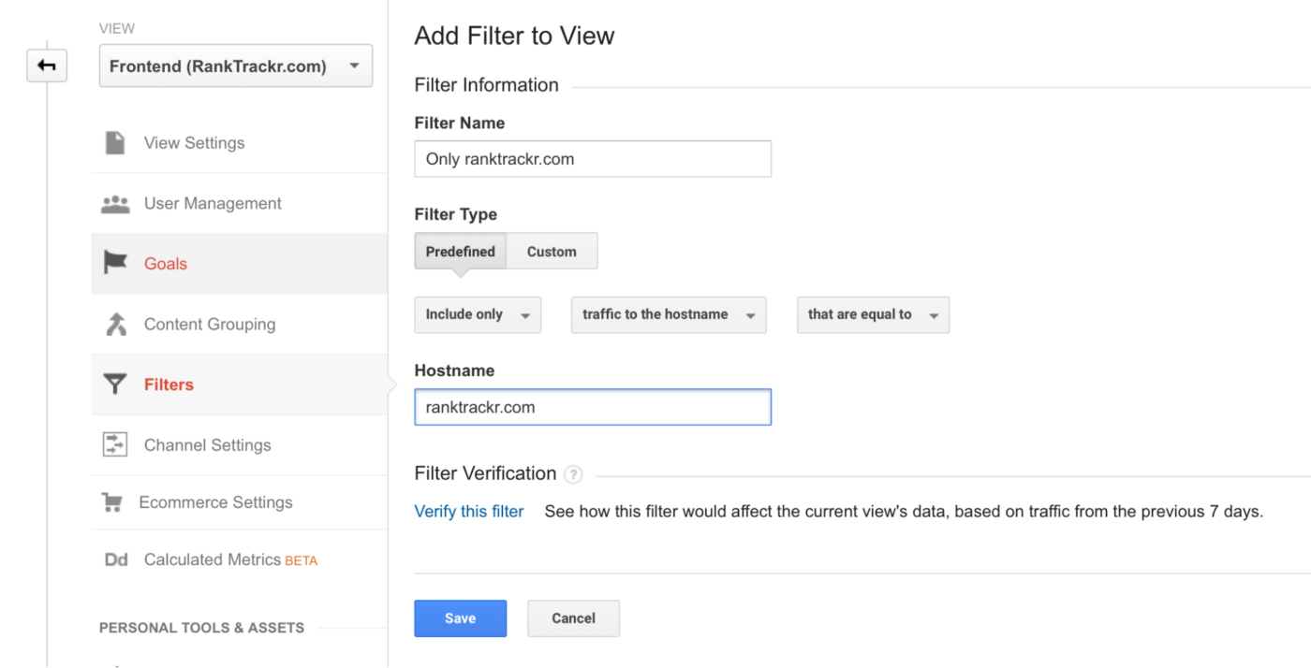Click the Calculated Metrics Dd icon
Image resolution: width=1311 pixels, height=668 pixels.
[116, 559]
